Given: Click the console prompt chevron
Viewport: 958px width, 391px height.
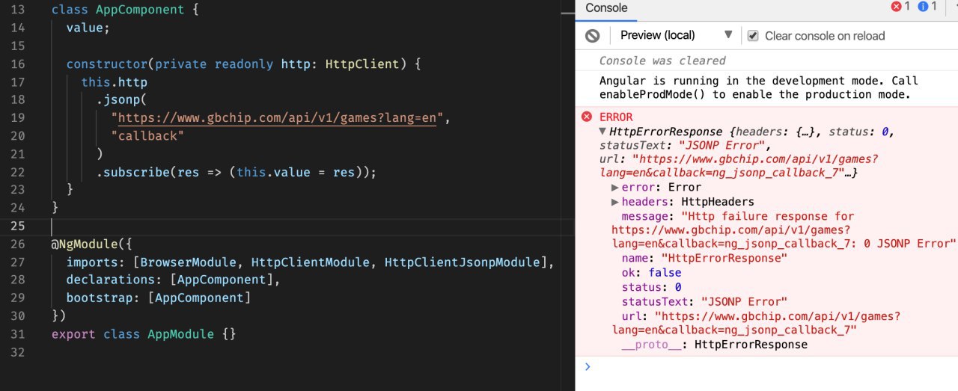Looking at the screenshot, I should click(x=588, y=366).
